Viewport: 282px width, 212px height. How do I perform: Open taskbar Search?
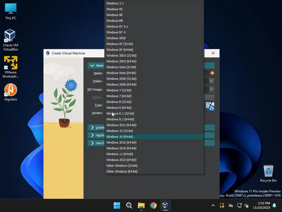[x=129, y=205]
